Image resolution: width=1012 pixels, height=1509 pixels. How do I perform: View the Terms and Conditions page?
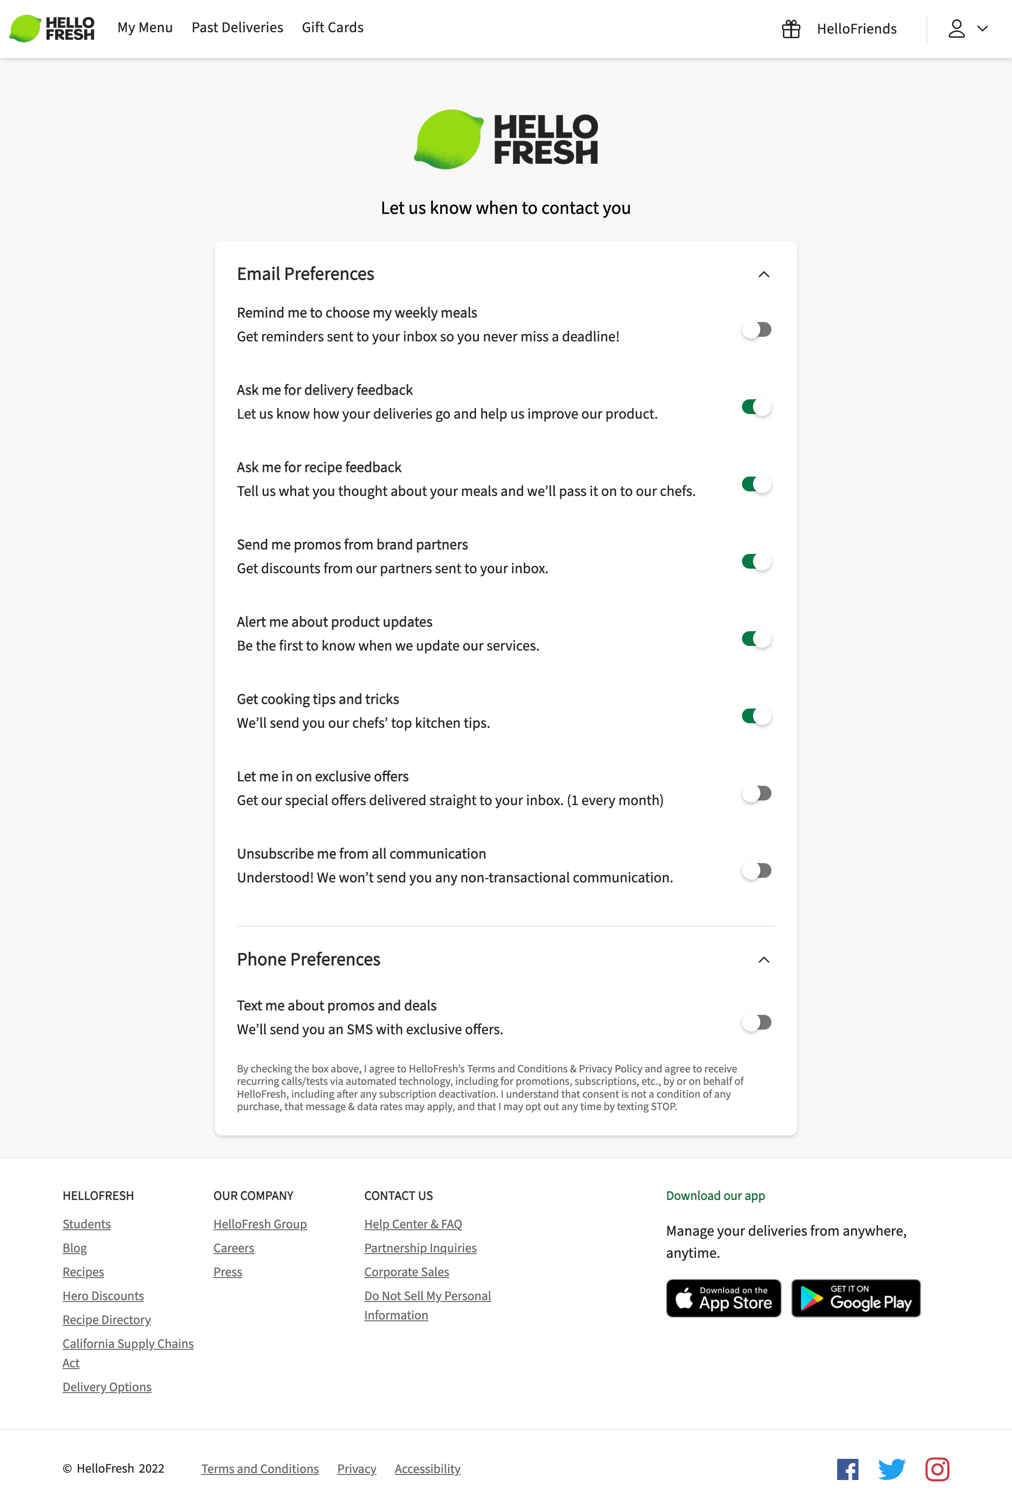click(260, 1469)
